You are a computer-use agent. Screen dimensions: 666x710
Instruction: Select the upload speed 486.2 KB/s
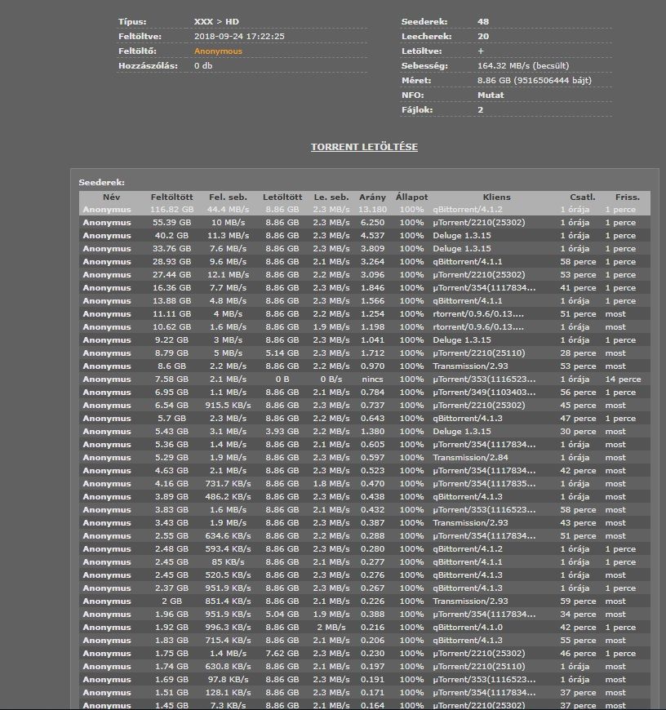point(228,497)
